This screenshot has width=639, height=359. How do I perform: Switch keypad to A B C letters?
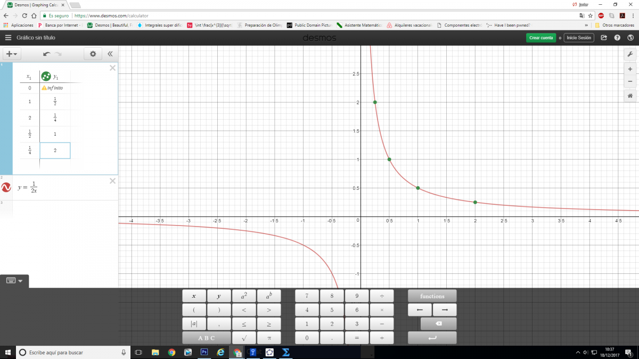click(207, 338)
